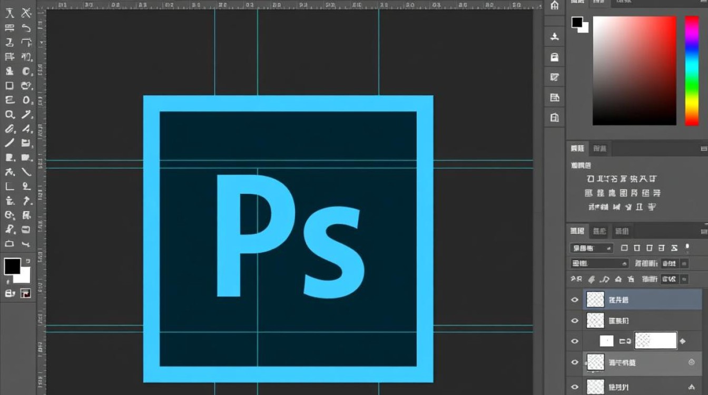Open the Layers panel flyout menu
This screenshot has width=708, height=395.
tap(704, 231)
